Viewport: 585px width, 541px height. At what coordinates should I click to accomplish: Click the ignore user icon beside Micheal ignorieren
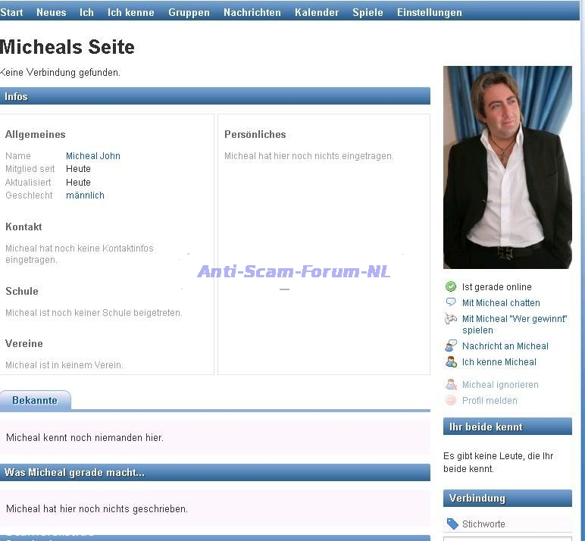pos(451,384)
